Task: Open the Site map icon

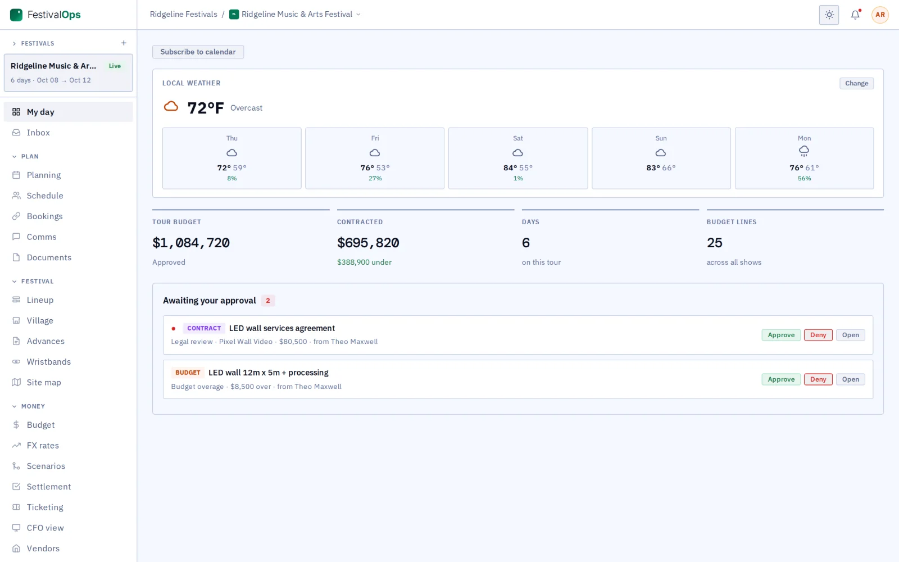Action: click(16, 383)
